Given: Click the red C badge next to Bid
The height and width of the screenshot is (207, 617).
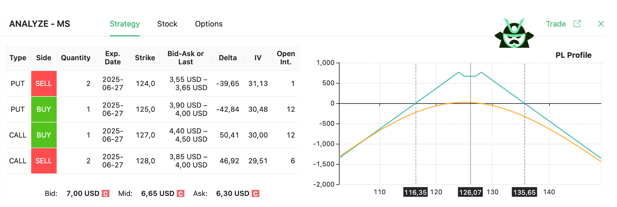Looking at the screenshot, I should click(106, 193).
